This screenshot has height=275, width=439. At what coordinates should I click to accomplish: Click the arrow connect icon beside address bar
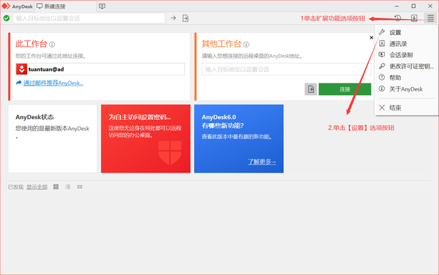(173, 18)
